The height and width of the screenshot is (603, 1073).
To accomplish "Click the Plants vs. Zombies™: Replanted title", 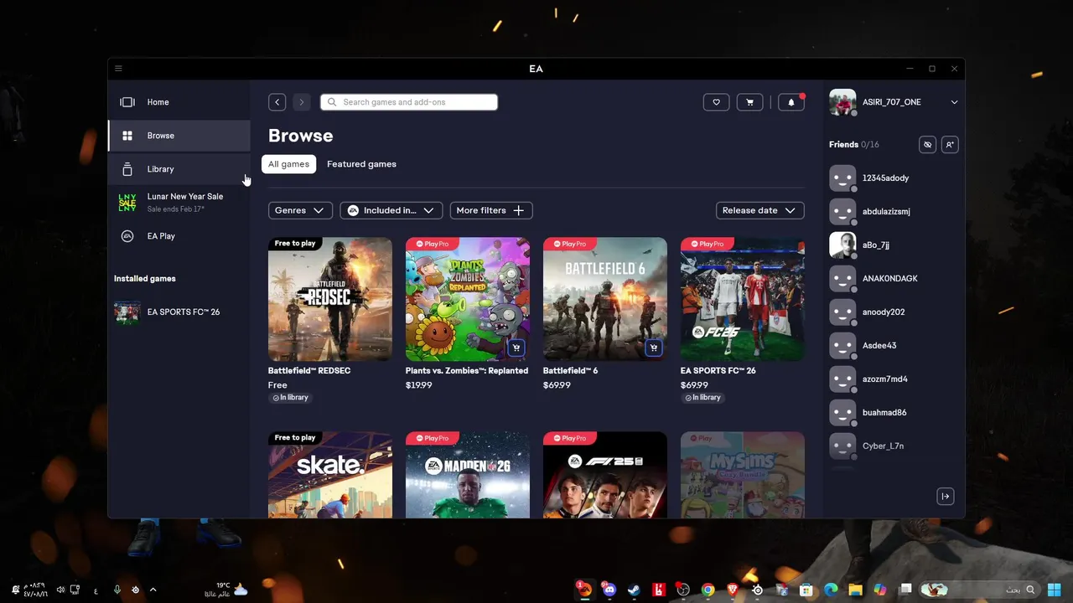I will pos(467,370).
